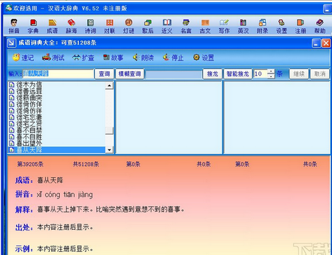Click the 继续 continue button
The width and height of the screenshot is (332, 255).
click(299, 74)
